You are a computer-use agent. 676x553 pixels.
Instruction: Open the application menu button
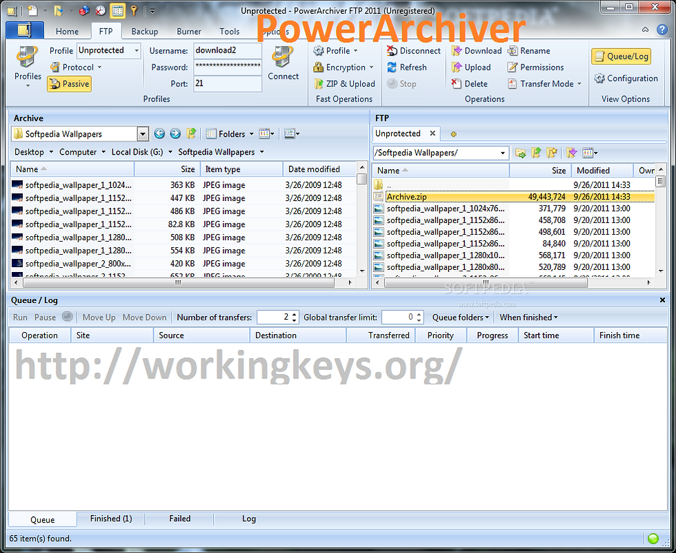point(25,30)
